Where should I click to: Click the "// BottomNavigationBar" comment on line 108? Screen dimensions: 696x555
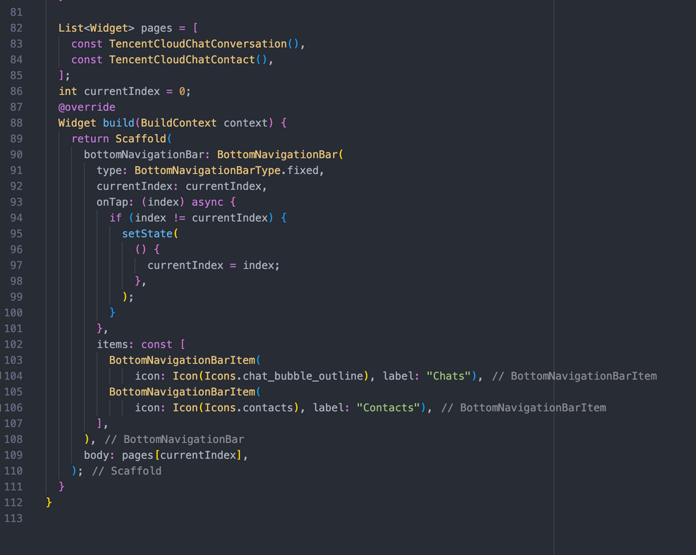pyautogui.click(x=174, y=439)
